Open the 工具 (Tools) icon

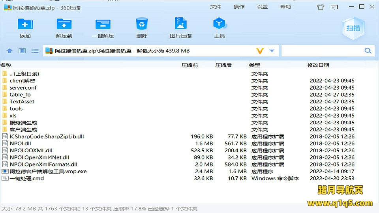(219, 24)
